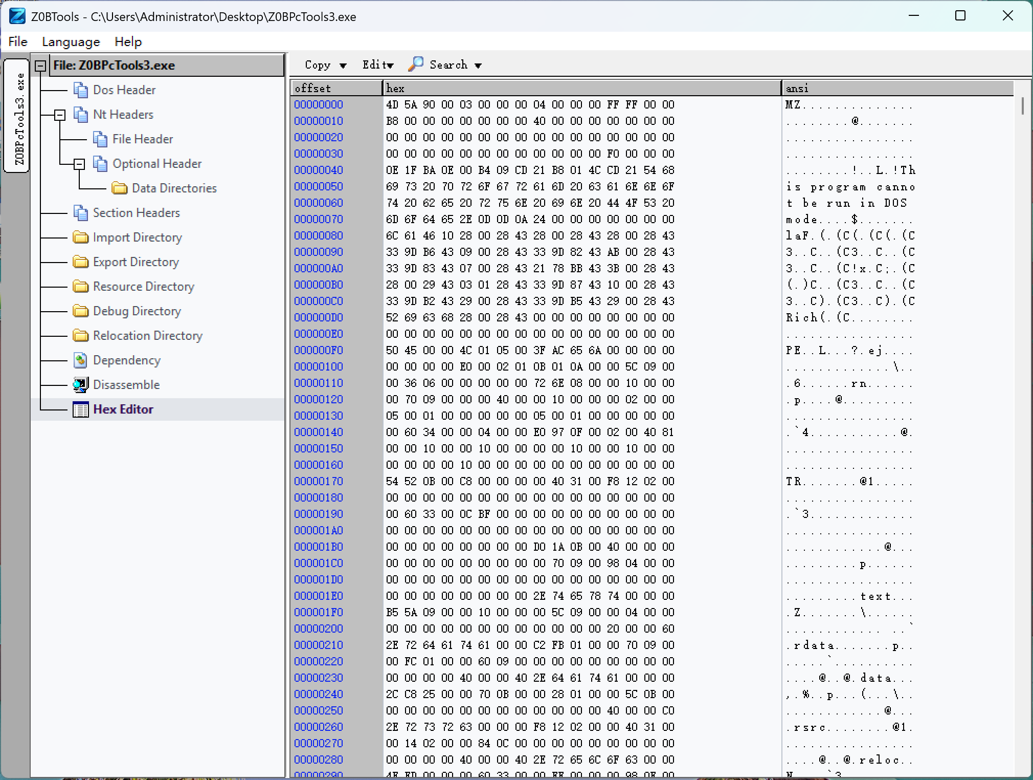Collapse the Optional Header tree node
The width and height of the screenshot is (1033, 780).
(x=79, y=164)
